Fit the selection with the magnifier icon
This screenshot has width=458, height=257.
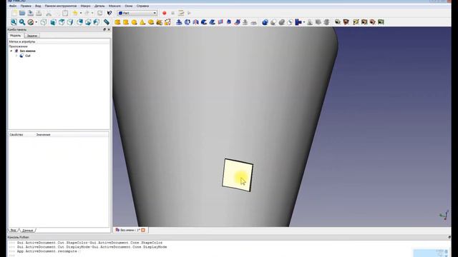[22, 22]
